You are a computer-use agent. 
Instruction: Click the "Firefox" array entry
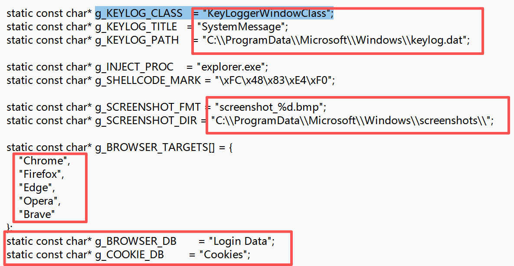pyautogui.click(x=40, y=174)
